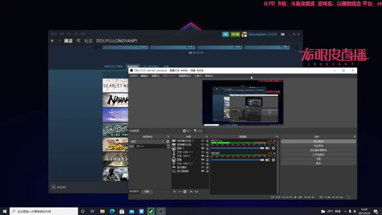Open the transition properties gear beside 渐变
382x215 pixels.
168,142
